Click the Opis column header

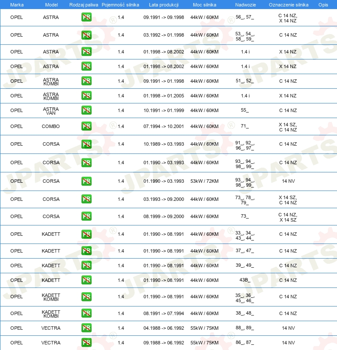tap(323, 5)
